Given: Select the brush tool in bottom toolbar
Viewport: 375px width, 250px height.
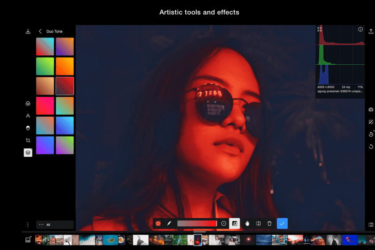Looking at the screenshot, I should (x=169, y=223).
